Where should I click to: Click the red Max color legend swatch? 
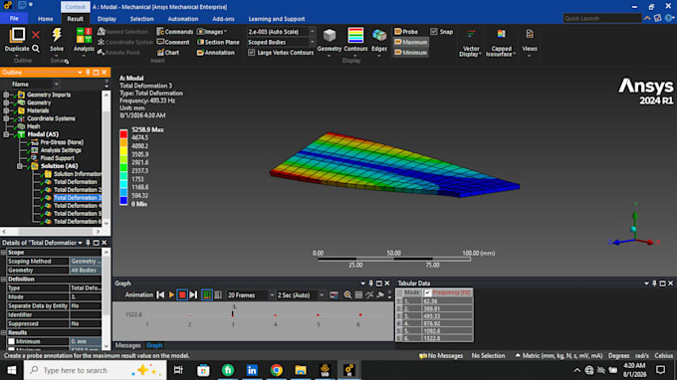(123, 133)
